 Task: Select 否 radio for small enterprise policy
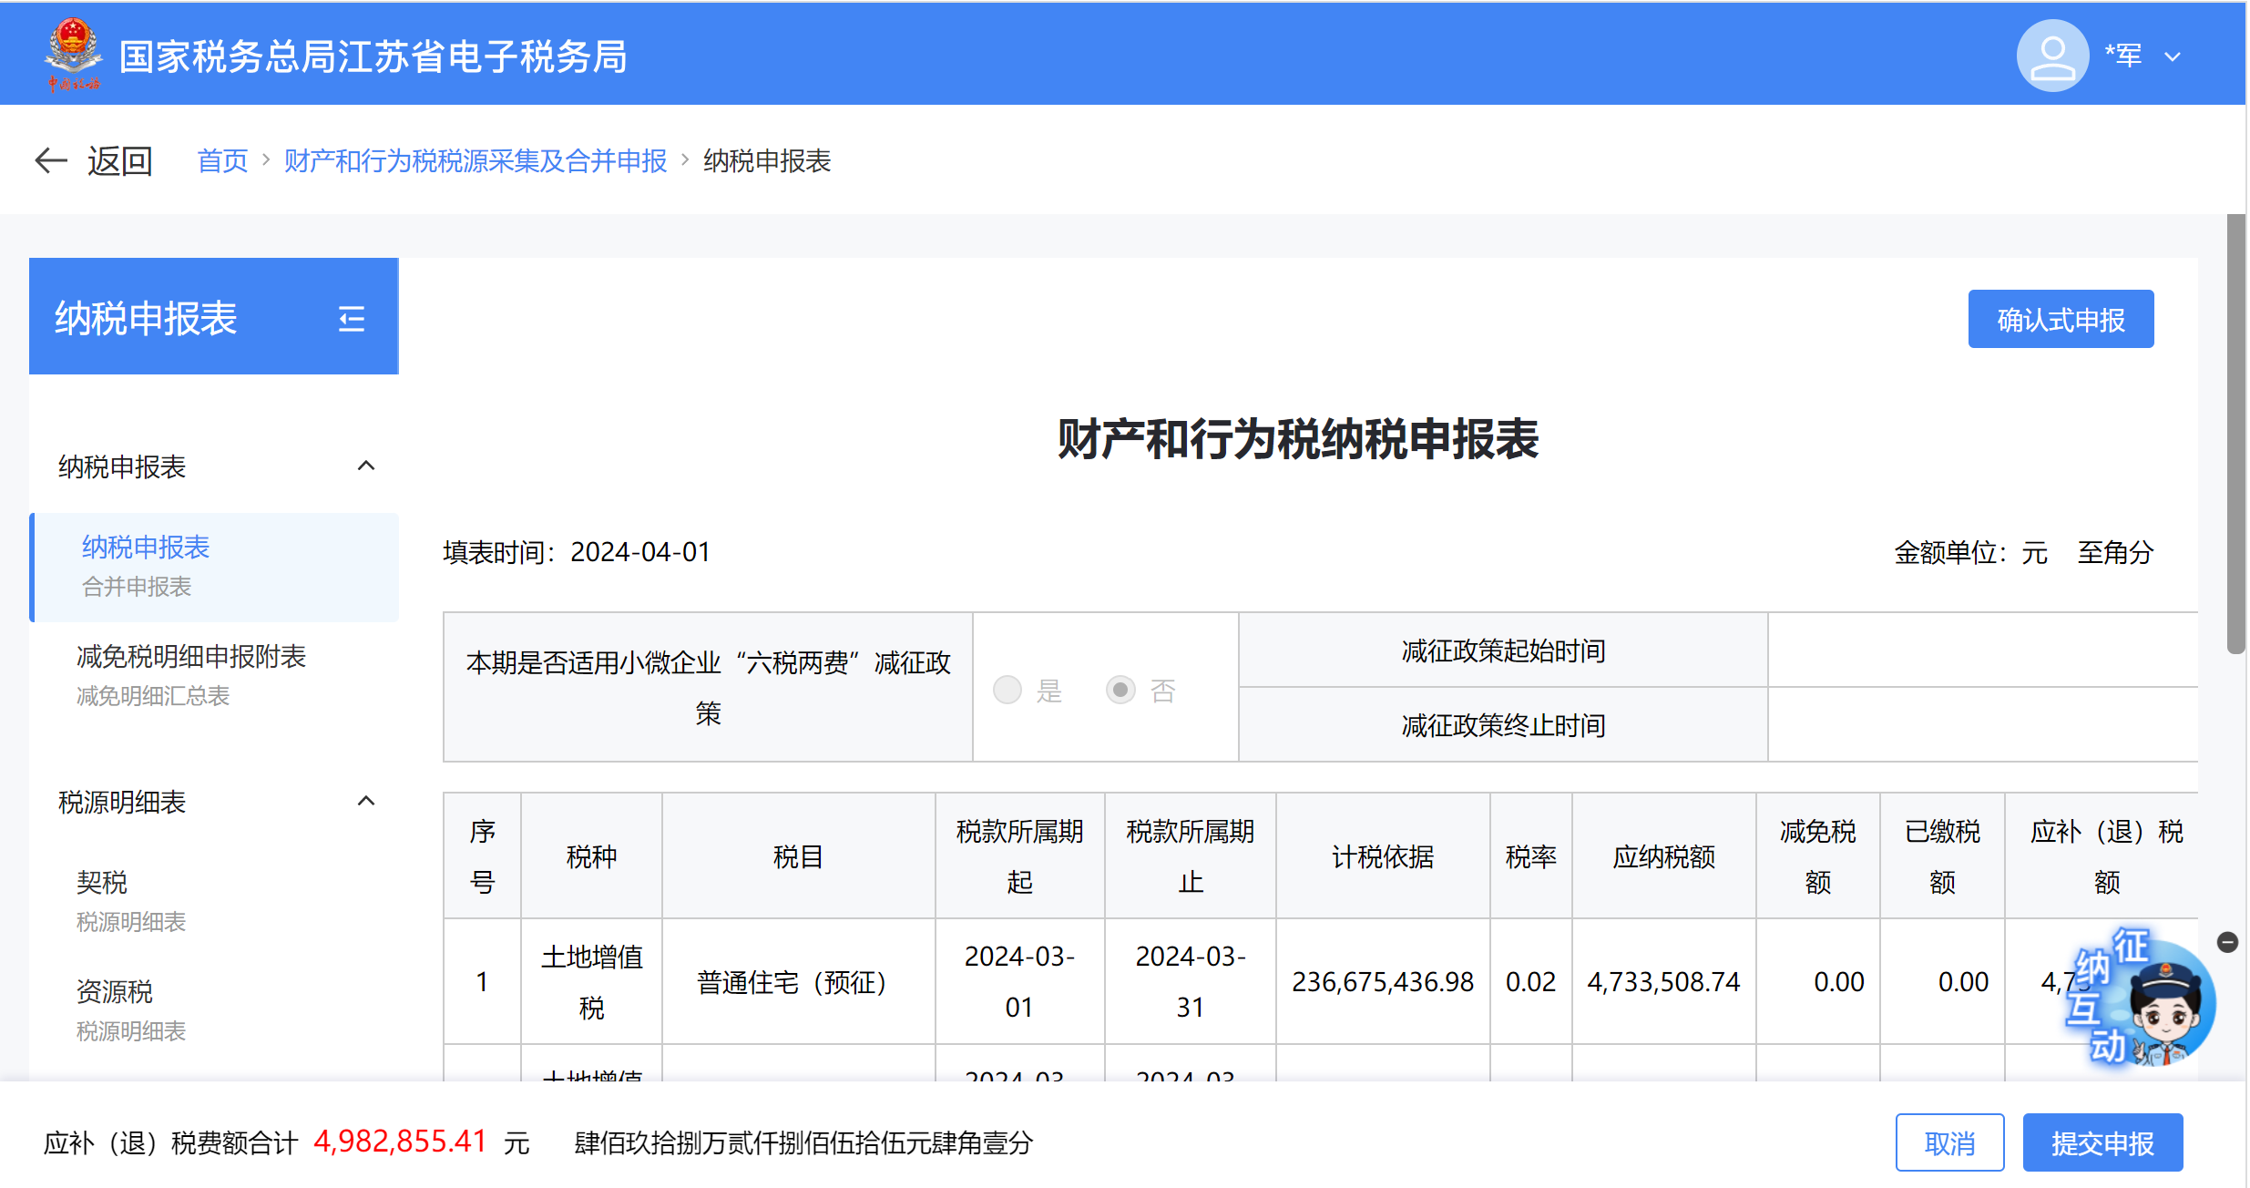click(1120, 690)
